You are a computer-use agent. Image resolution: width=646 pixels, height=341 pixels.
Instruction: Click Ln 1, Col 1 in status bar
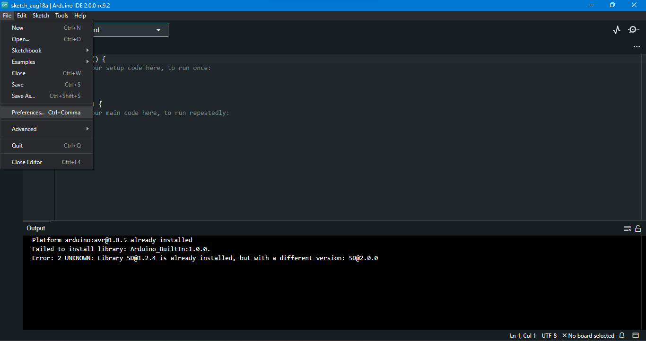(x=523, y=336)
